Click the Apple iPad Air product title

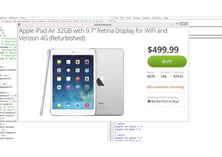[x=93, y=34]
